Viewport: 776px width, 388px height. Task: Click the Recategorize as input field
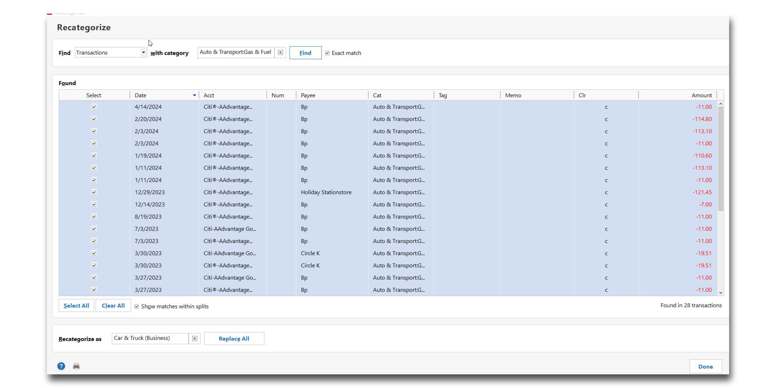point(150,338)
